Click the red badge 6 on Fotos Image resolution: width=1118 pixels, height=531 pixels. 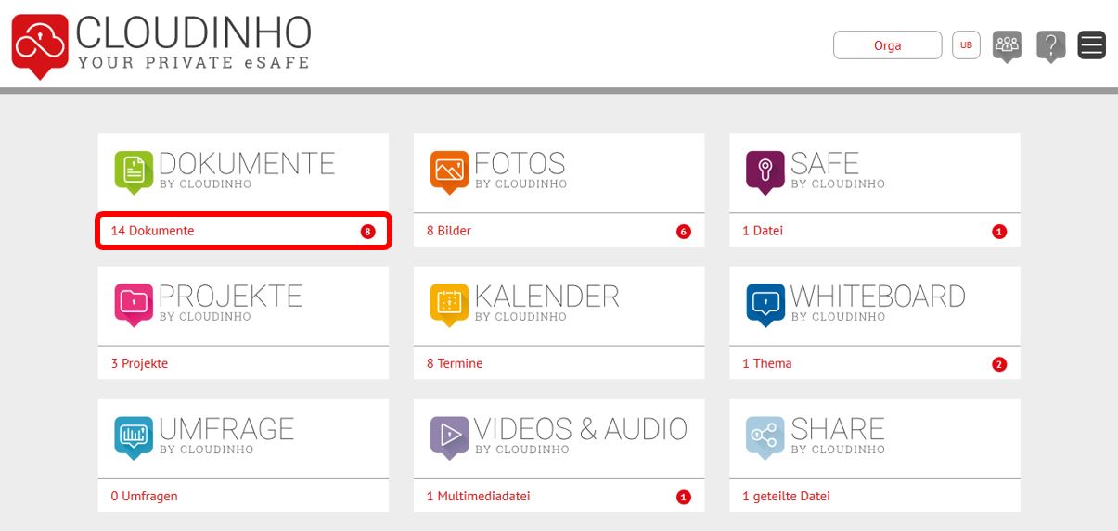pos(684,232)
